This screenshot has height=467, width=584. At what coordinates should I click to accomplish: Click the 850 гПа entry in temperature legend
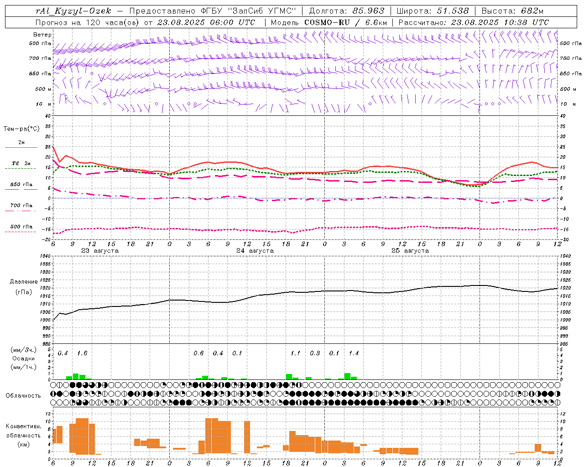[x=21, y=185]
